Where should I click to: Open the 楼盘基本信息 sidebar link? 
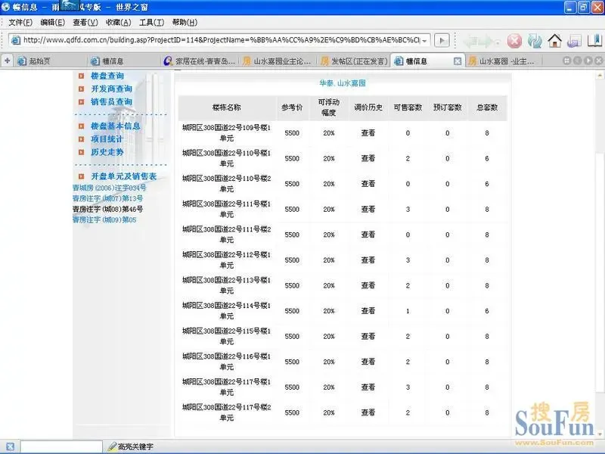pos(116,126)
